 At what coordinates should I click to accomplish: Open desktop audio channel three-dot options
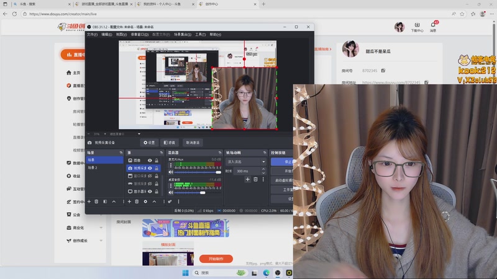(x=171, y=185)
